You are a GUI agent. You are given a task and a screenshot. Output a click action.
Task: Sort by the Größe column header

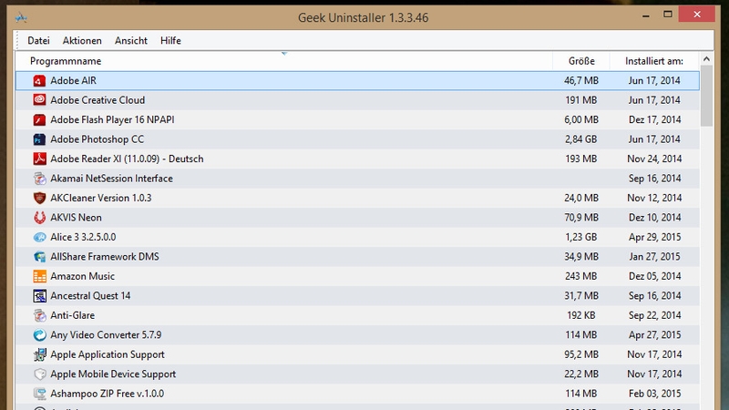coord(581,61)
